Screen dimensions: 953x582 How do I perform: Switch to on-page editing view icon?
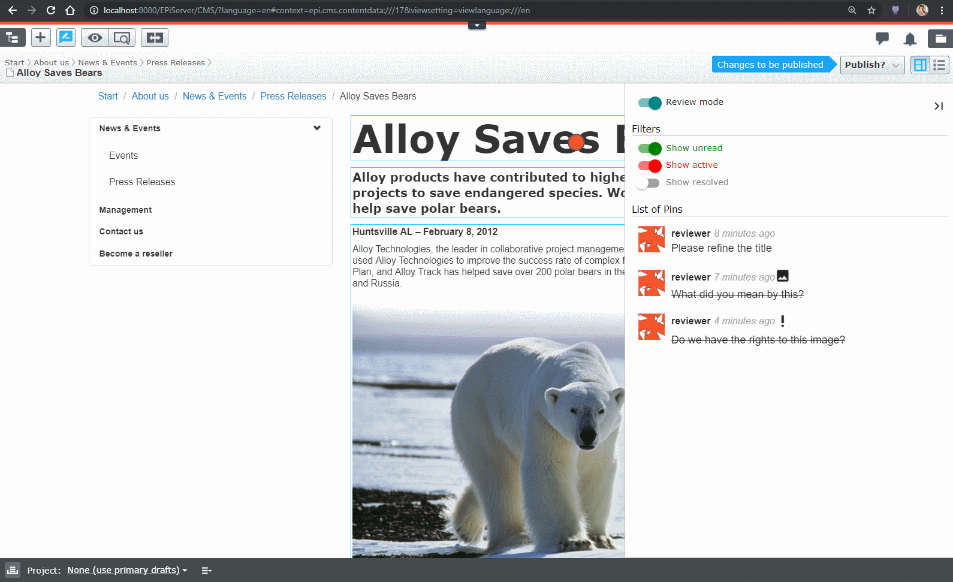pyautogui.click(x=920, y=65)
